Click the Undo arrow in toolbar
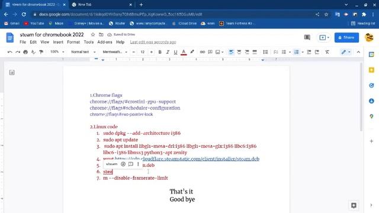This screenshot has width=379, height=213. point(10,52)
